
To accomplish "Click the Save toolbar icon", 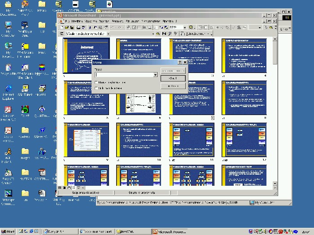I will tap(72, 27).
